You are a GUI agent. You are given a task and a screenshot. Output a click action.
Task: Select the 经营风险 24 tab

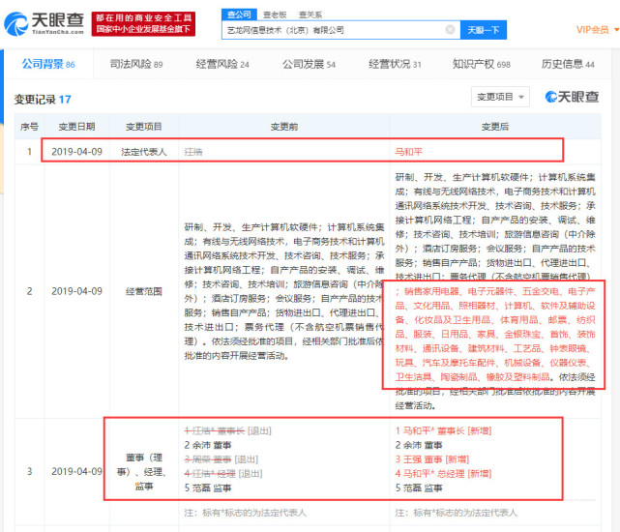pos(222,64)
